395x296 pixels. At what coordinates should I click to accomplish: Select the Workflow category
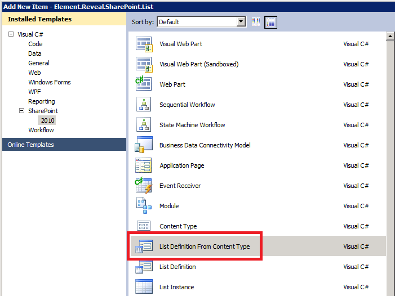(41, 130)
